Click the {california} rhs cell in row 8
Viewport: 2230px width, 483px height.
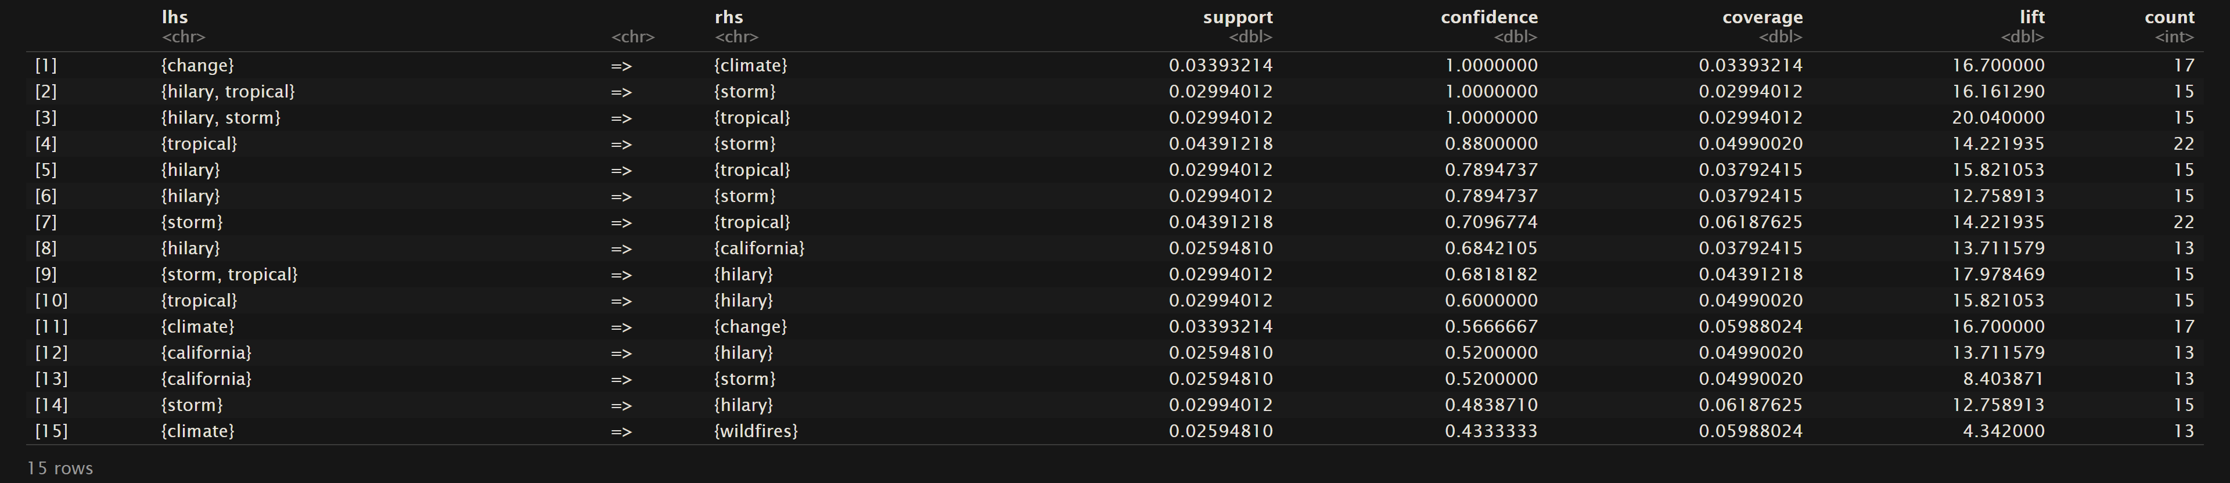coord(759,248)
